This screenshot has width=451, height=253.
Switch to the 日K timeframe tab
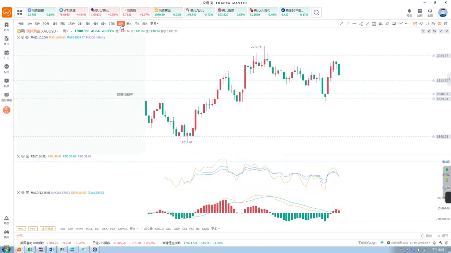(x=62, y=24)
